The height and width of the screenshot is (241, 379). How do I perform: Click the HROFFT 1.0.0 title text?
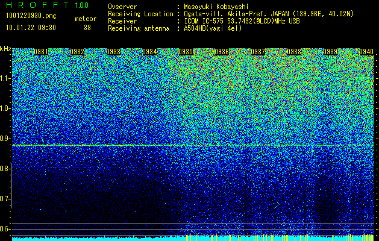pyautogui.click(x=48, y=5)
